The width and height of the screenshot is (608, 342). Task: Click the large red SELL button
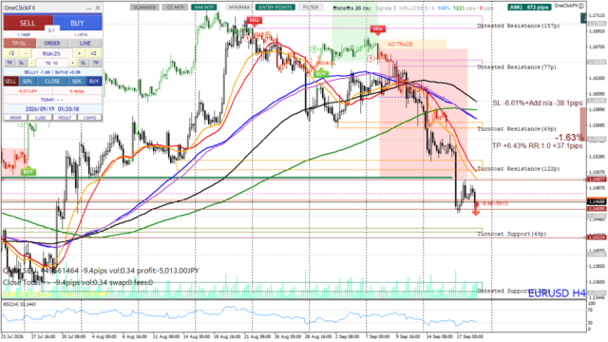coord(28,23)
